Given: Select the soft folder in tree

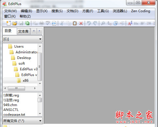Looking at the screenshot, I should pyautogui.click(x=19, y=63).
